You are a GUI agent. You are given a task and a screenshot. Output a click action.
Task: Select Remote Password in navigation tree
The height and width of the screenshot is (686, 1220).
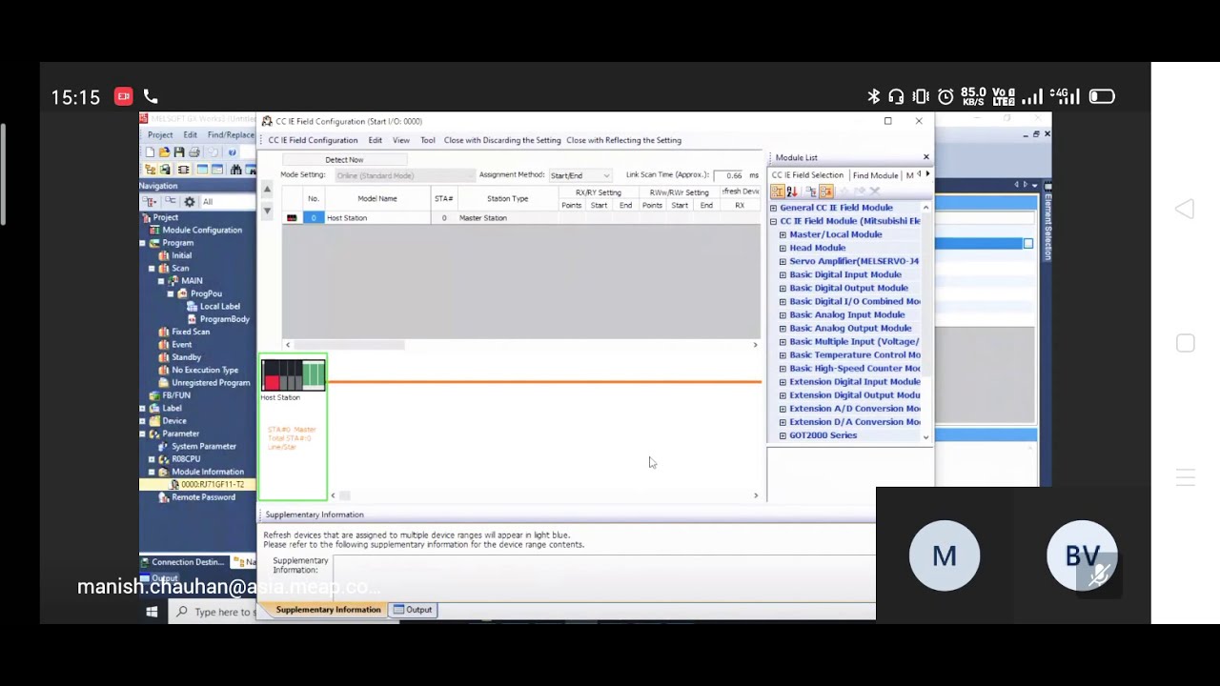pos(203,497)
